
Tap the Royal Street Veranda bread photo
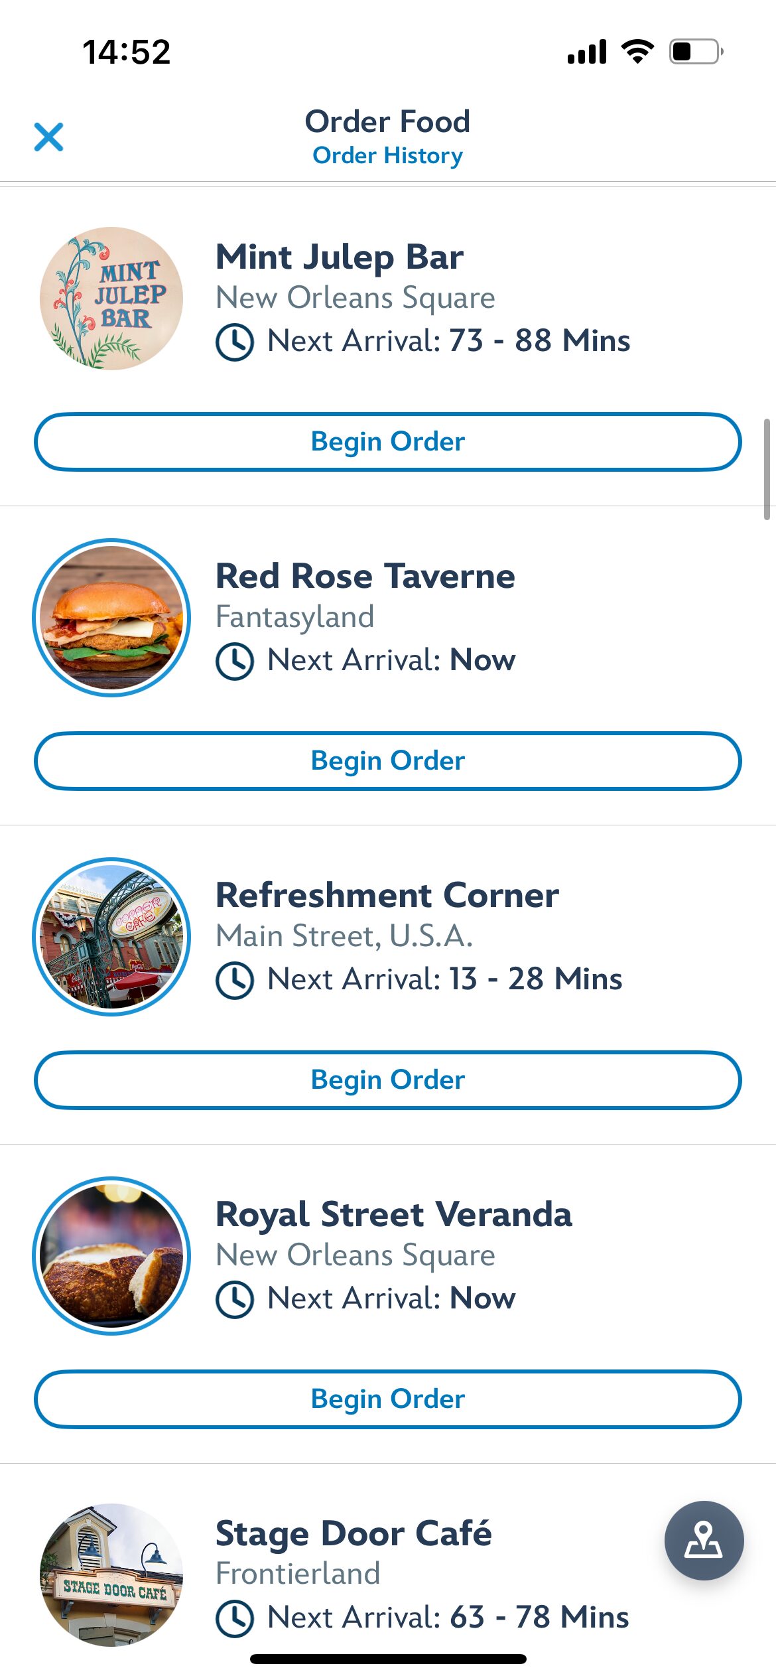pos(111,1256)
